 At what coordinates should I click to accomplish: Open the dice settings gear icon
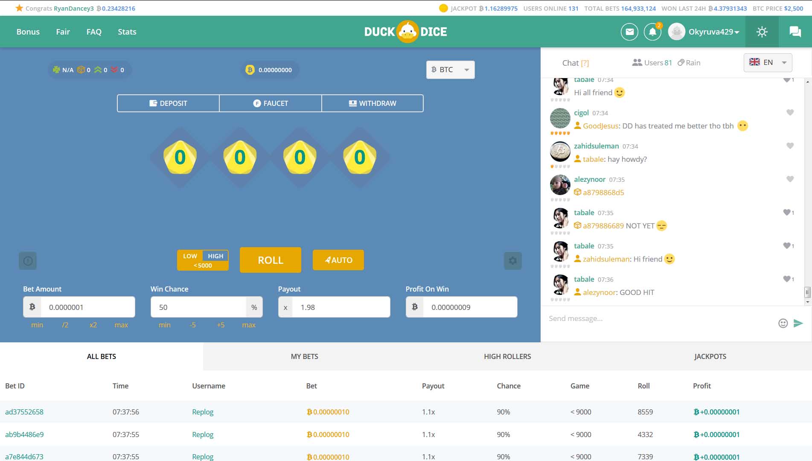pos(512,260)
